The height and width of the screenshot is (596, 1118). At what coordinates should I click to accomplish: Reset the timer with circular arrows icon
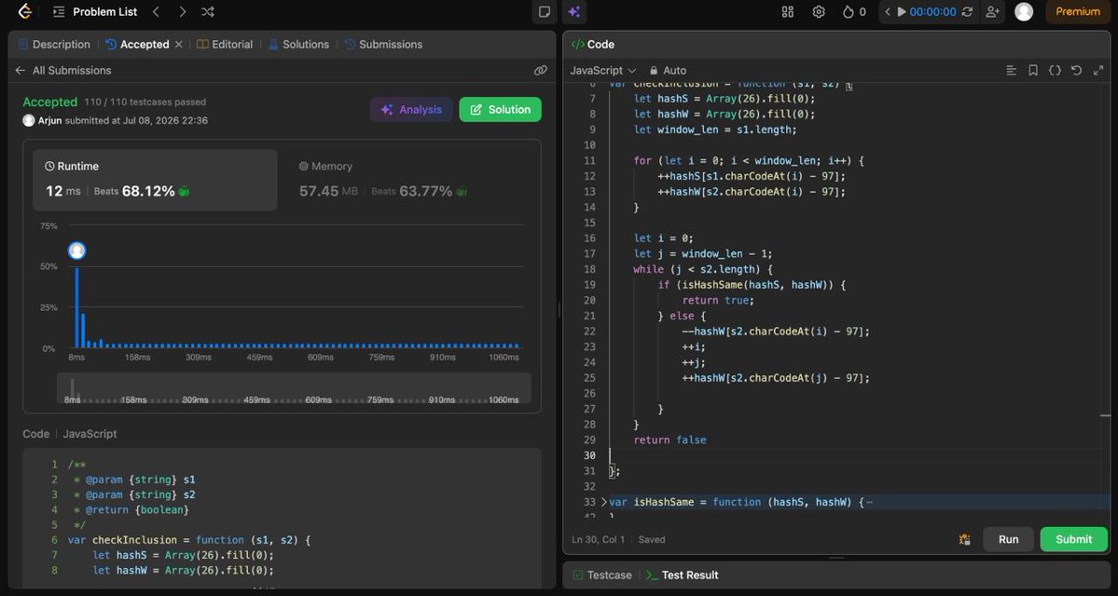tap(967, 11)
